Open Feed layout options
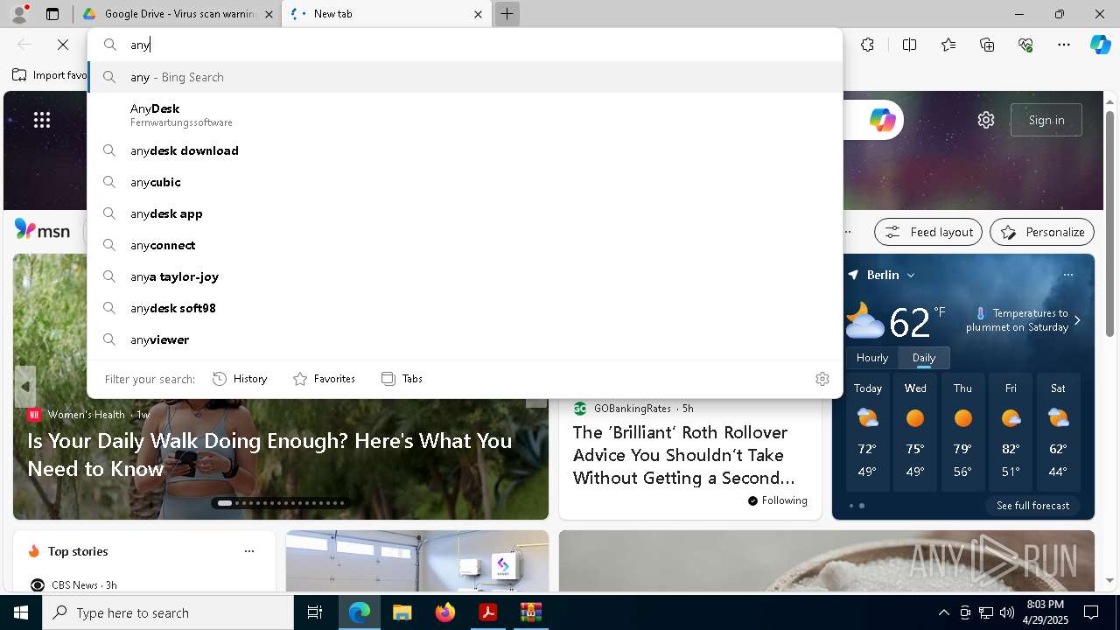 point(928,232)
